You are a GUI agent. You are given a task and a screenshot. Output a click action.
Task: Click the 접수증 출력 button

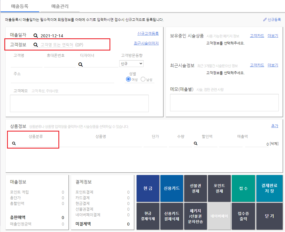(243, 216)
